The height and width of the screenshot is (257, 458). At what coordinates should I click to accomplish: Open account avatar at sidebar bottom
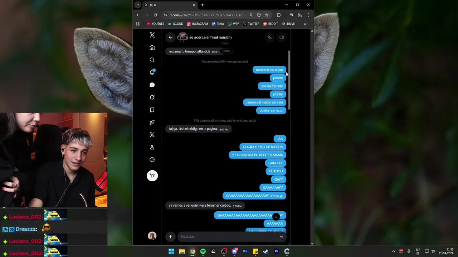point(152,236)
